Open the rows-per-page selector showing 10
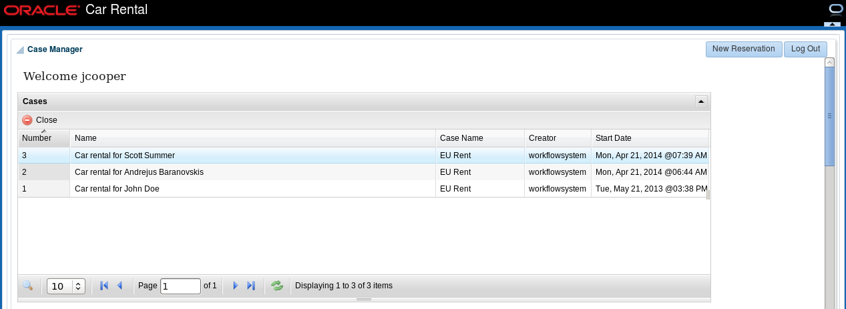 tap(66, 286)
